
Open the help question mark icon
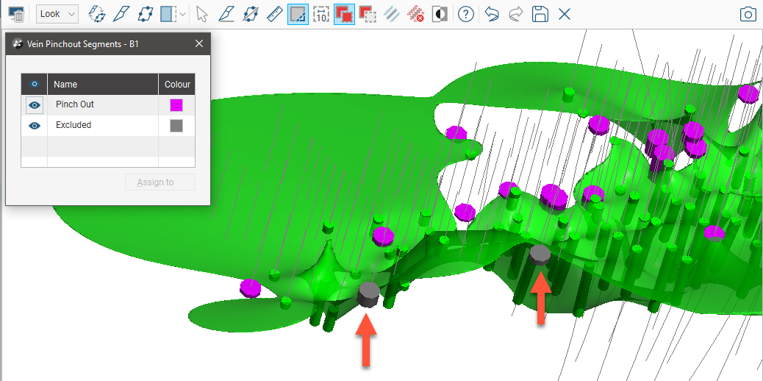coord(465,14)
